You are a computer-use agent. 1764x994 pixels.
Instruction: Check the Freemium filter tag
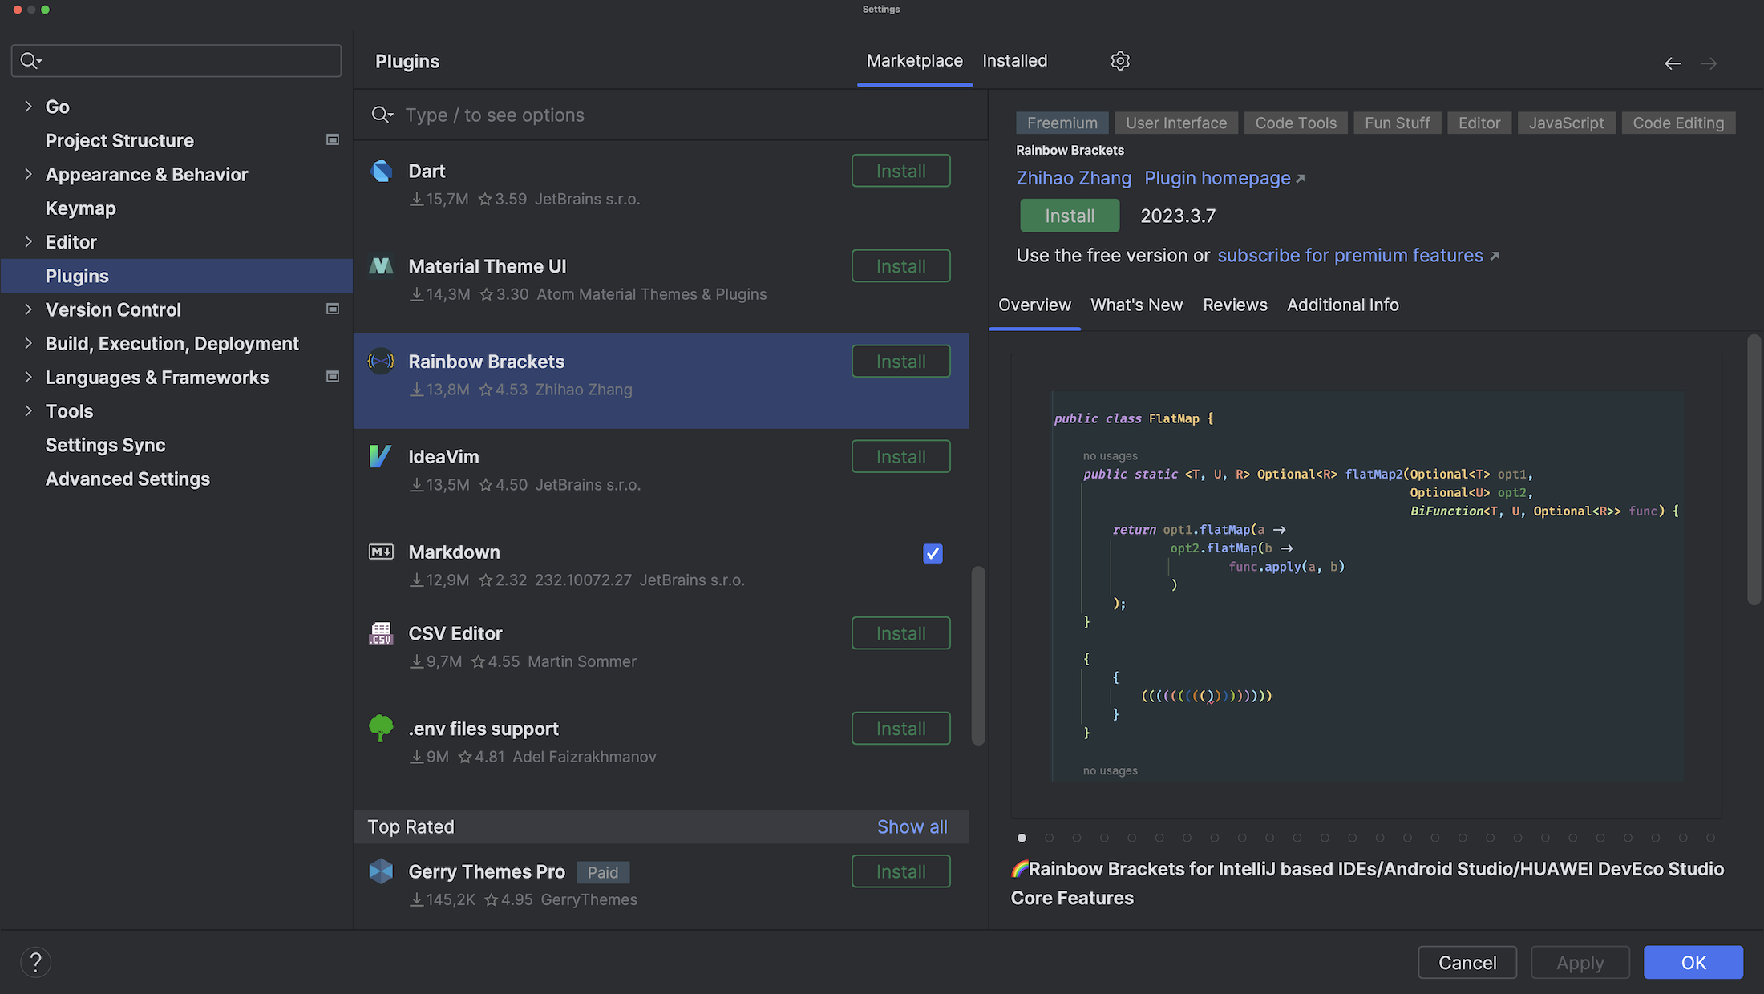click(1062, 121)
